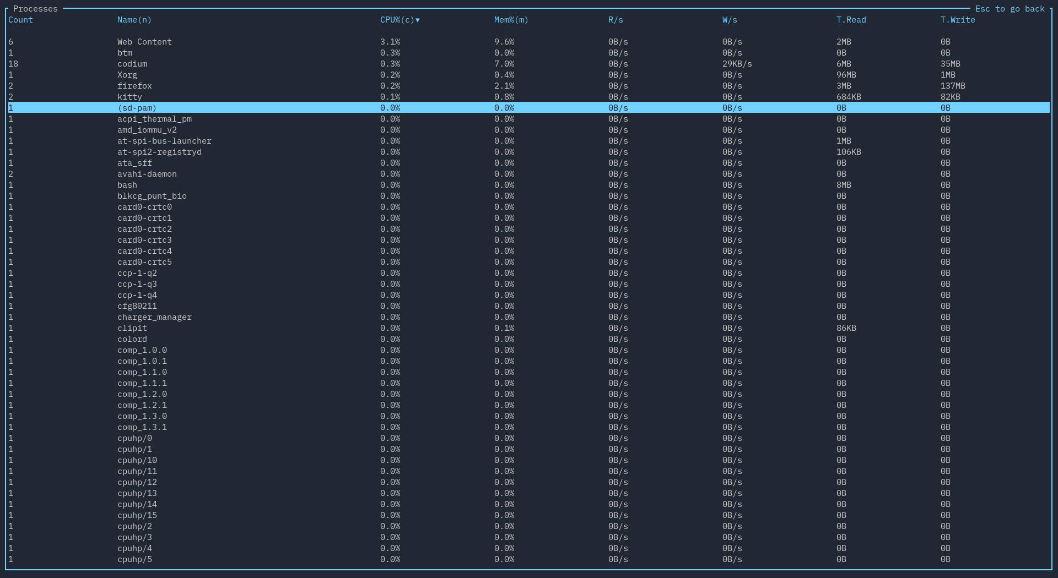
Task: Sort processes by the Mem%(m) column
Action: coord(511,20)
